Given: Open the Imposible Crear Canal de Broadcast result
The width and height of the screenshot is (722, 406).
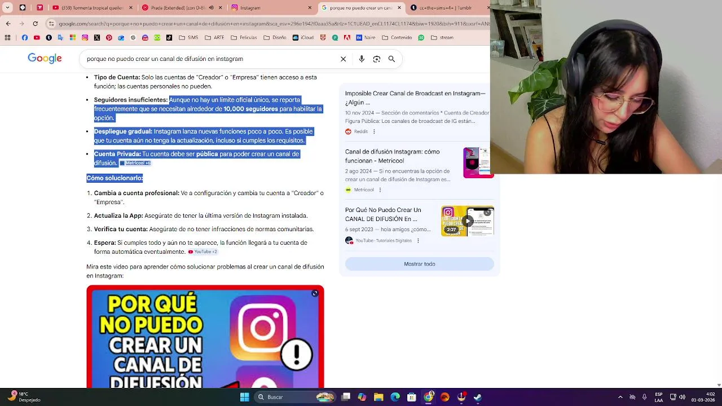Looking at the screenshot, I should click(x=415, y=98).
